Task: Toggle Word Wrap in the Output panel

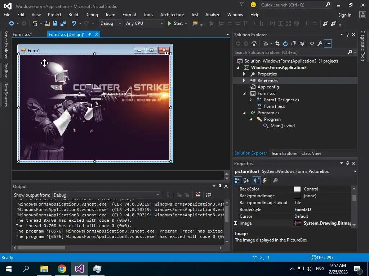Action: [209, 195]
